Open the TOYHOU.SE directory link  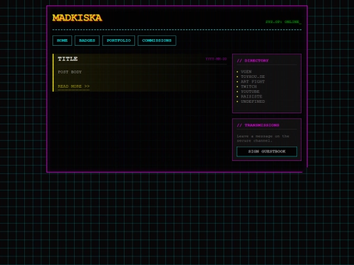(252, 77)
